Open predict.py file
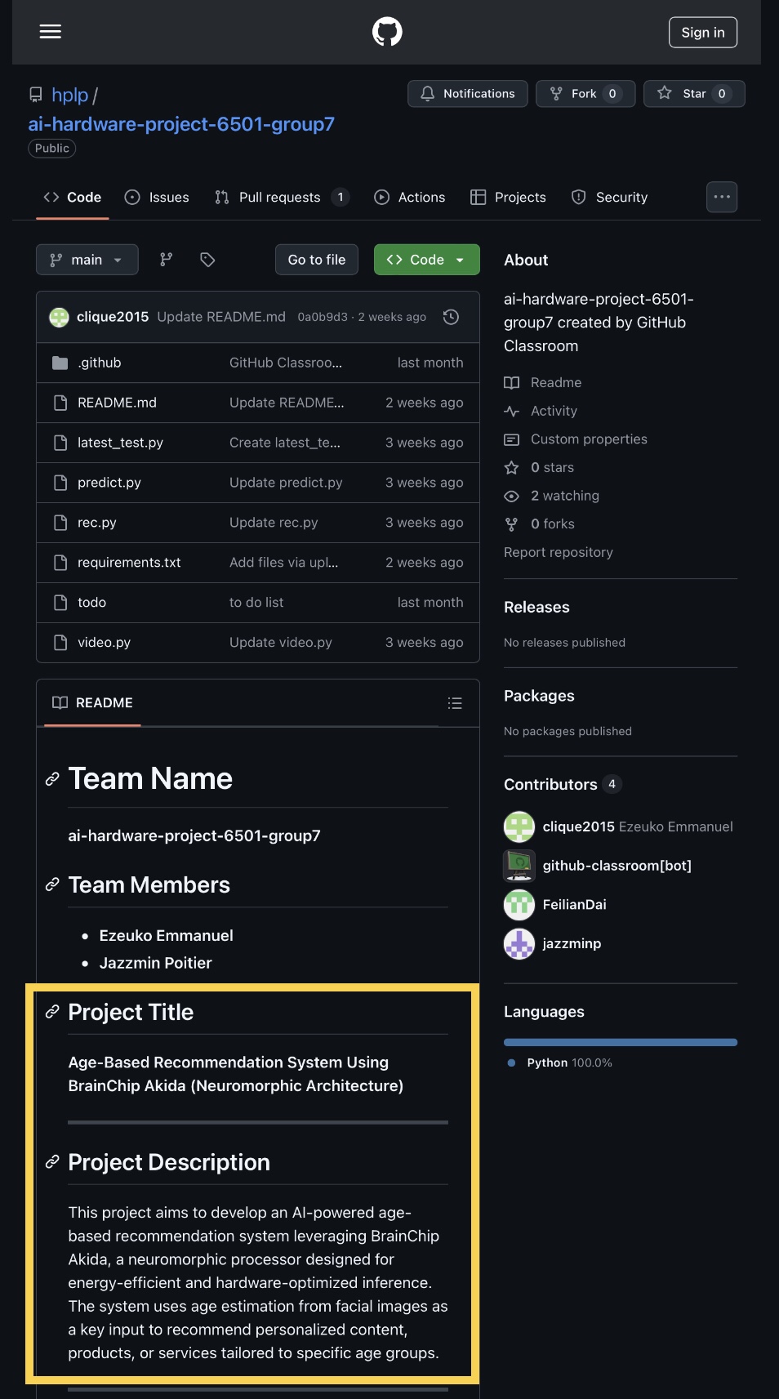The image size is (779, 1399). coord(109,483)
